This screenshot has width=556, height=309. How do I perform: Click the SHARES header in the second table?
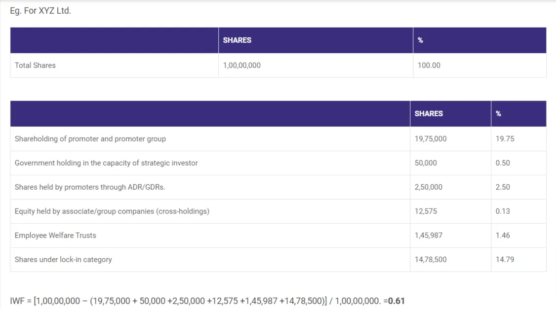(429, 113)
